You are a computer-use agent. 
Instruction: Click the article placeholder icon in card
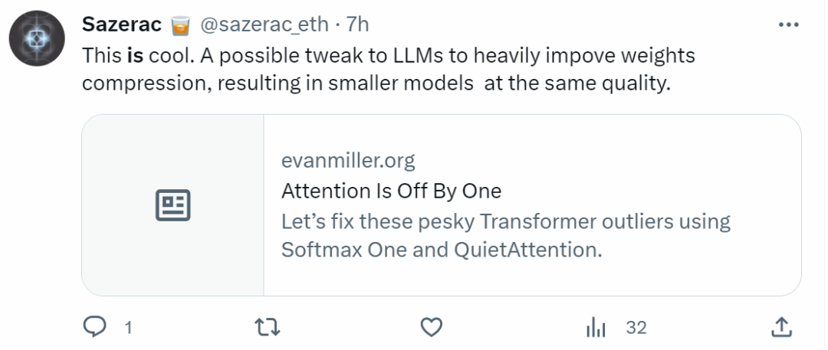(x=172, y=205)
